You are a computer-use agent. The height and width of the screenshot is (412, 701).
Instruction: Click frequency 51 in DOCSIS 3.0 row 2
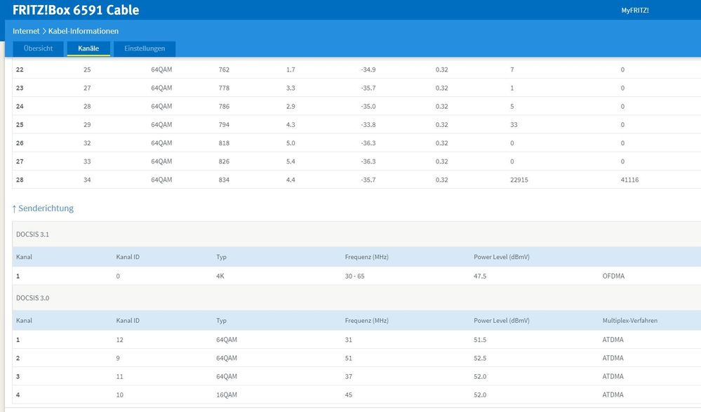(x=349, y=358)
